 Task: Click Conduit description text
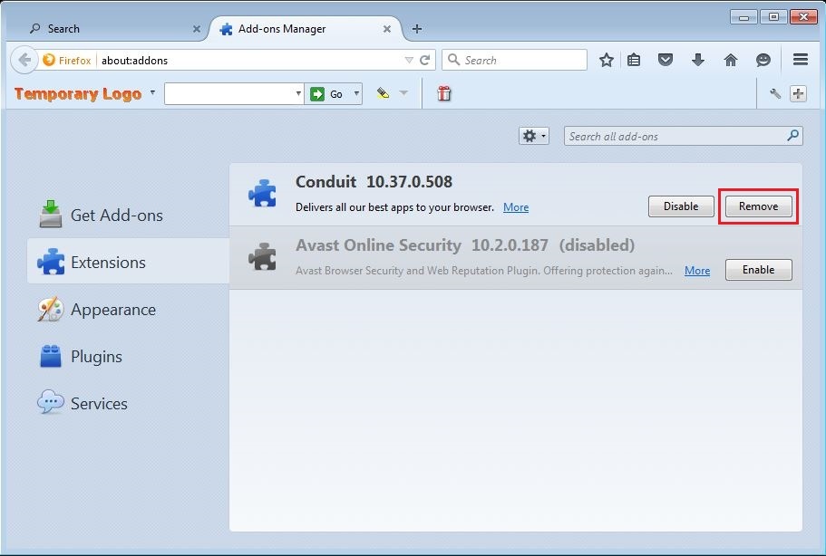(394, 207)
